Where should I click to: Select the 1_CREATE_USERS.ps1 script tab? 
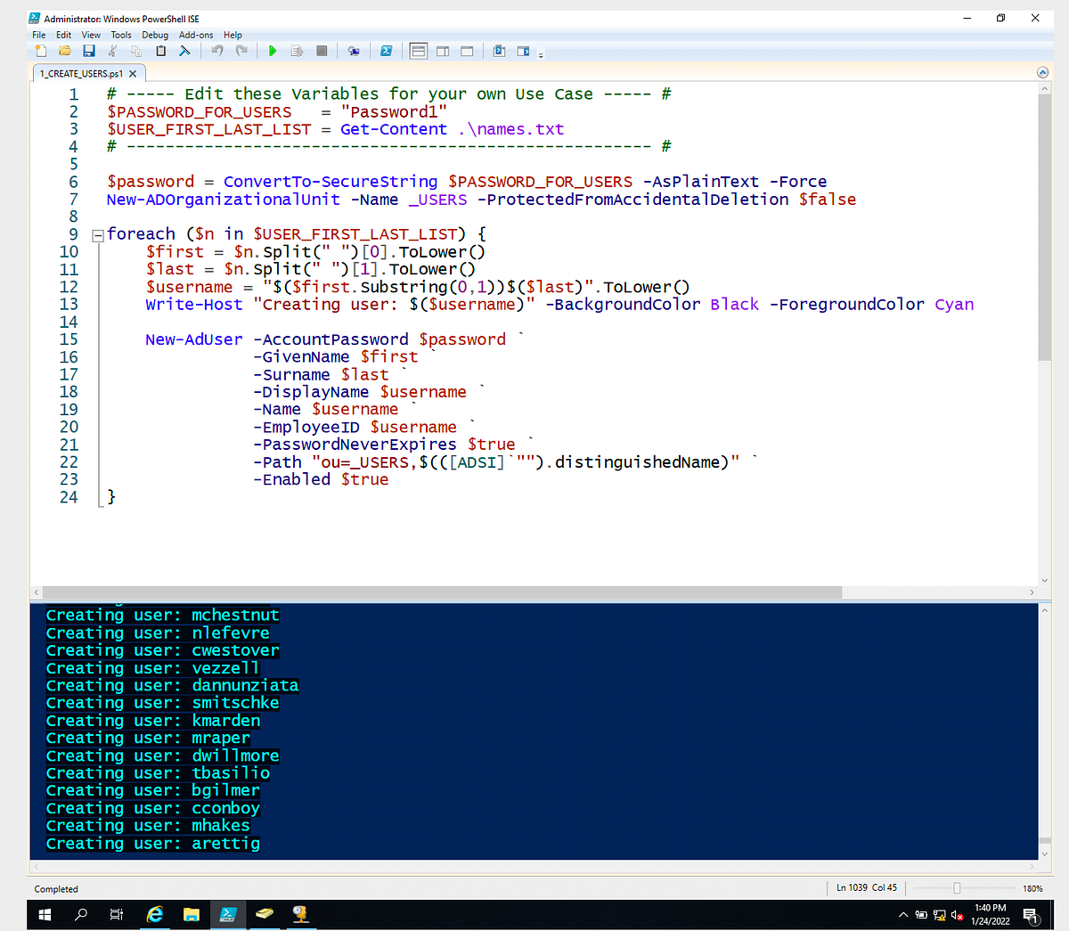coord(83,75)
